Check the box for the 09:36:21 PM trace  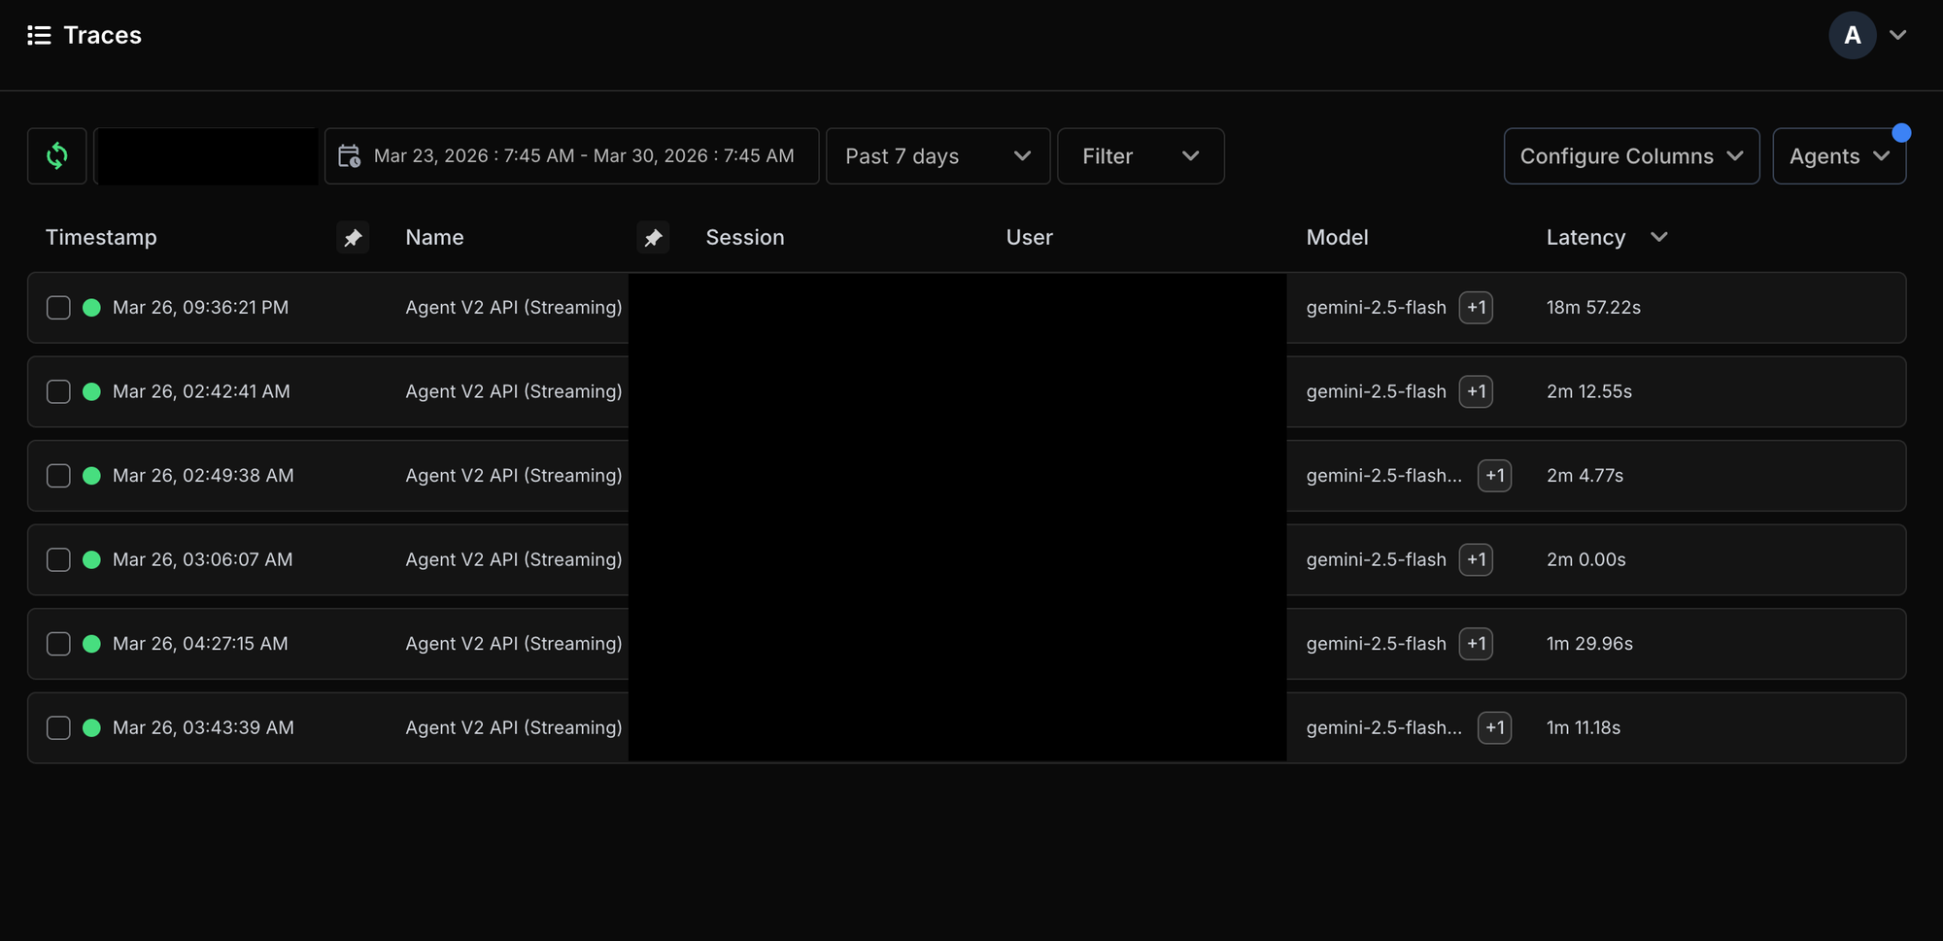(58, 308)
